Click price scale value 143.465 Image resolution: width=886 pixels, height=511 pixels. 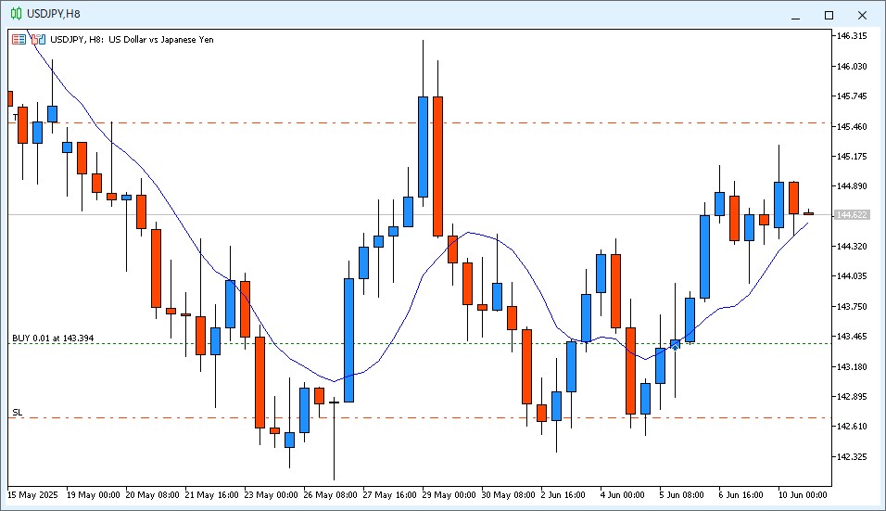852,337
